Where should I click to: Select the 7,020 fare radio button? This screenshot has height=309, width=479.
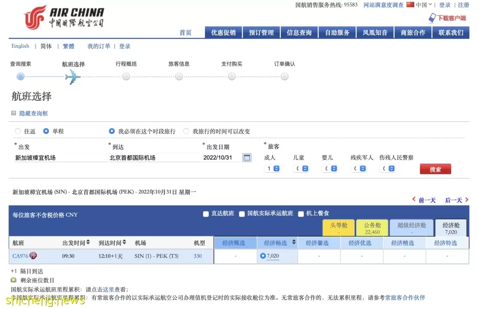click(263, 255)
